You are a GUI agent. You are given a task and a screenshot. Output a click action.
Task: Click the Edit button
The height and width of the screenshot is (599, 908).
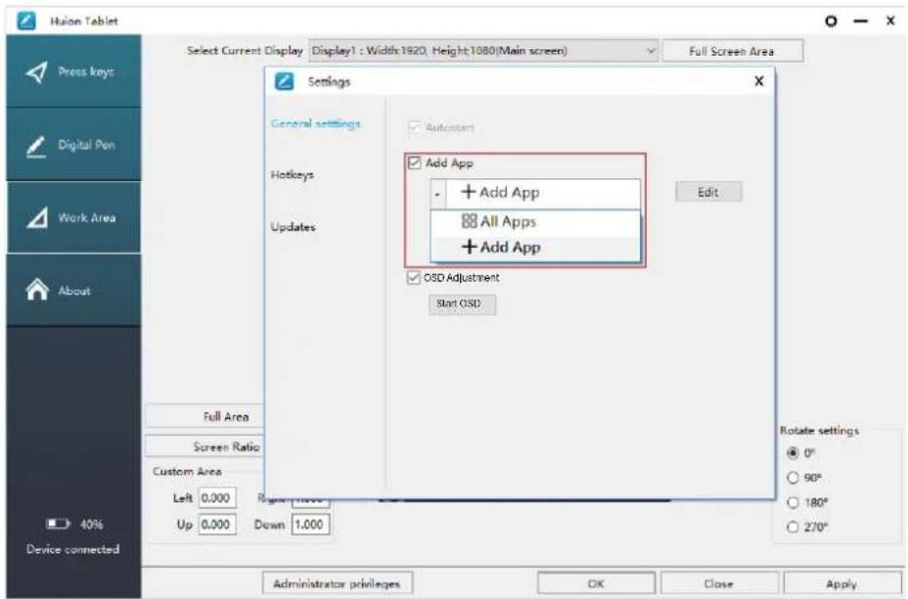[708, 192]
